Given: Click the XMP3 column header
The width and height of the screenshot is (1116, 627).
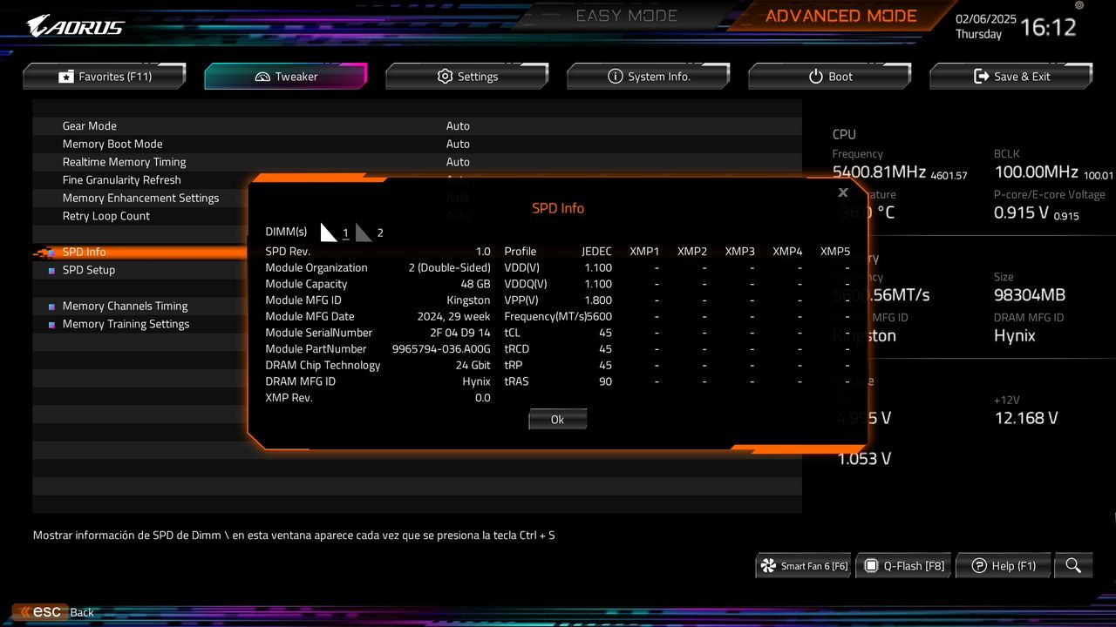Looking at the screenshot, I should click(740, 252).
